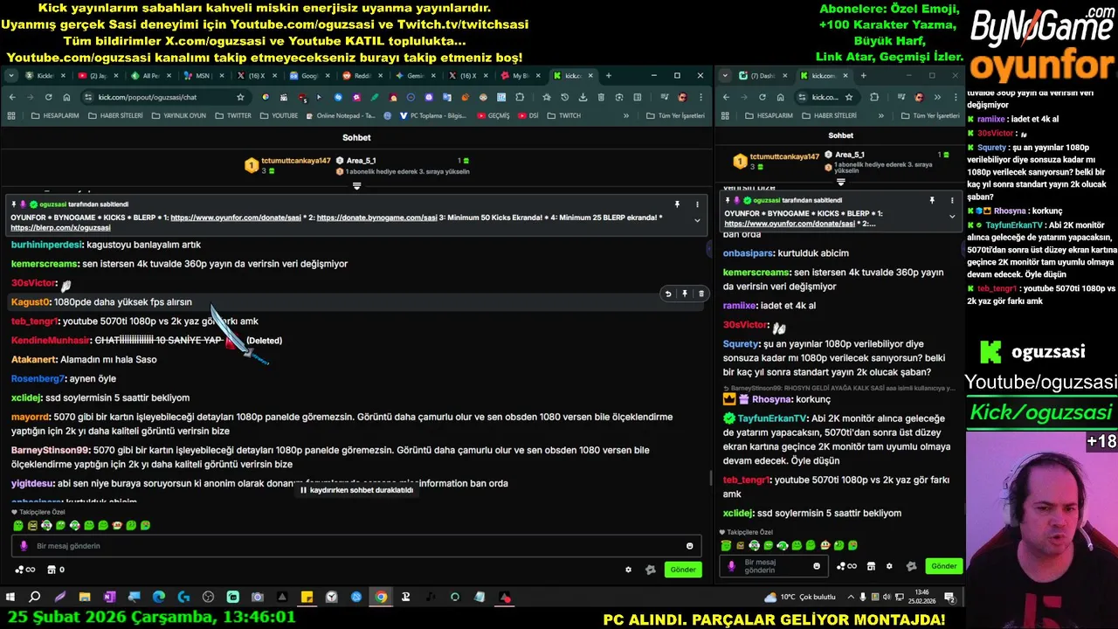
Task: Collapse the pinned message in right chat
Action: (x=952, y=217)
